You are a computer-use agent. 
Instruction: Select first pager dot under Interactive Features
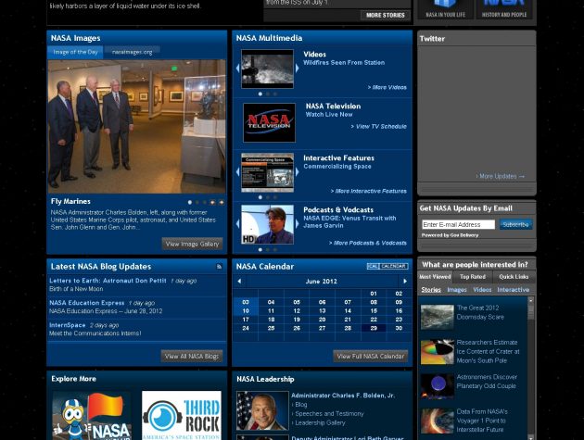(x=260, y=197)
